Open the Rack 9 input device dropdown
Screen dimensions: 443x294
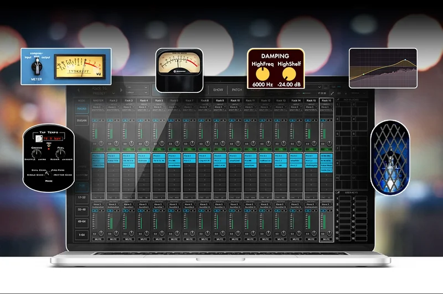220,107
